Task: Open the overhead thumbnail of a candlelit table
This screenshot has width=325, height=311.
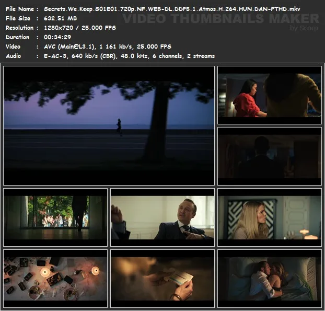Action: pos(55,279)
